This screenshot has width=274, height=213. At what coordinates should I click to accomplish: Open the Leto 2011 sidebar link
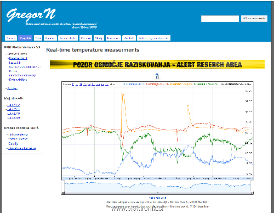click(x=13, y=109)
